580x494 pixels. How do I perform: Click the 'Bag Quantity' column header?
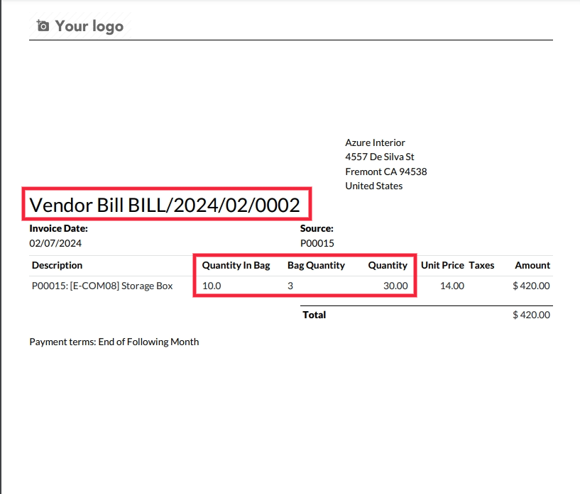pyautogui.click(x=316, y=265)
